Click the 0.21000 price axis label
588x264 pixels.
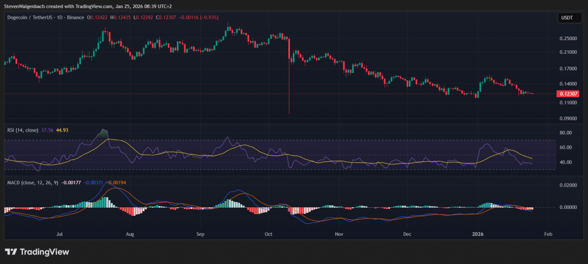click(x=568, y=52)
